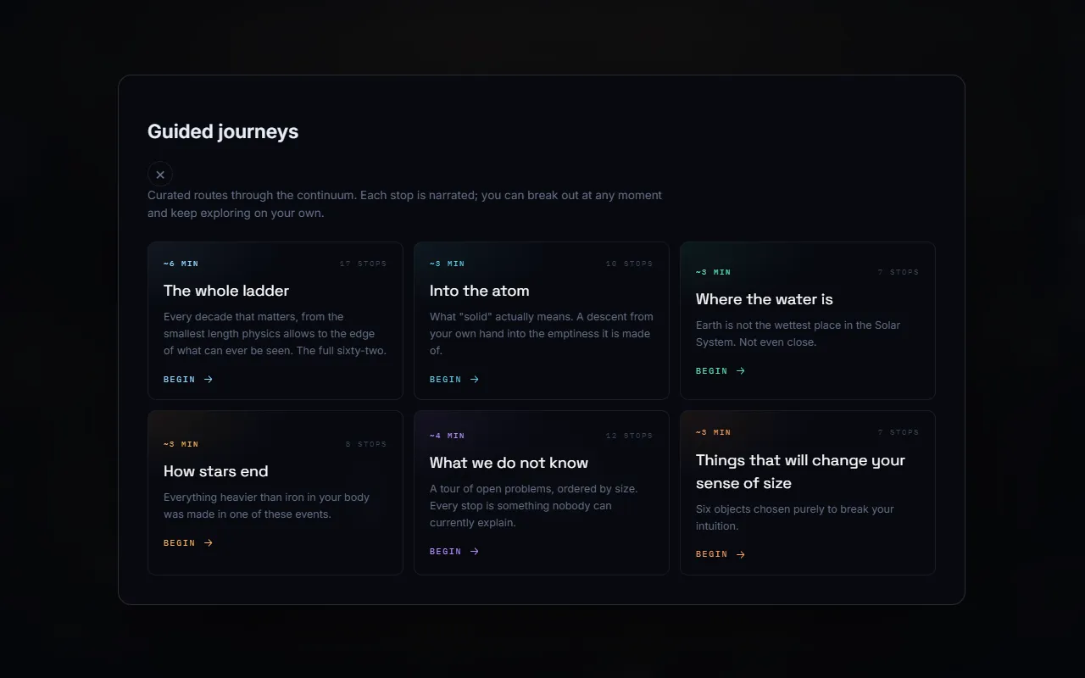The height and width of the screenshot is (678, 1085).
Task: Begin What we do not know journey
Action: click(x=454, y=552)
